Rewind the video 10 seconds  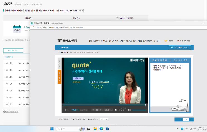click(x=93, y=110)
